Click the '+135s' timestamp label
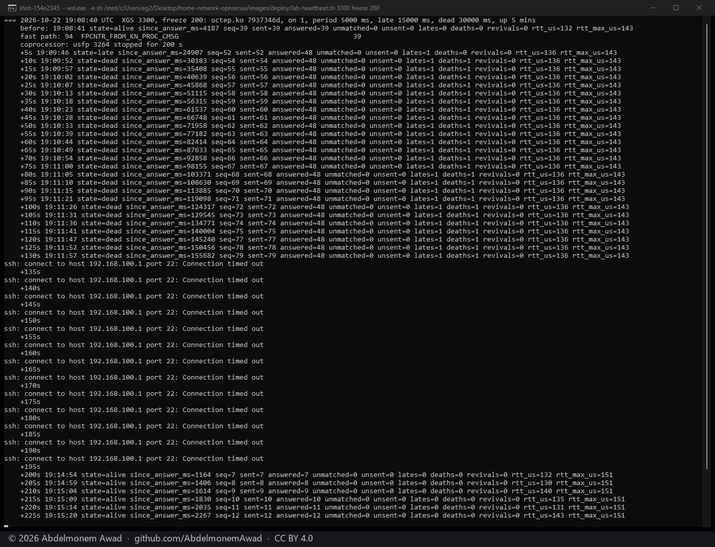 pos(30,272)
